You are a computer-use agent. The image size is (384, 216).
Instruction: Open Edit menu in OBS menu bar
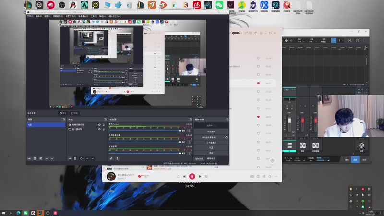click(x=39, y=16)
